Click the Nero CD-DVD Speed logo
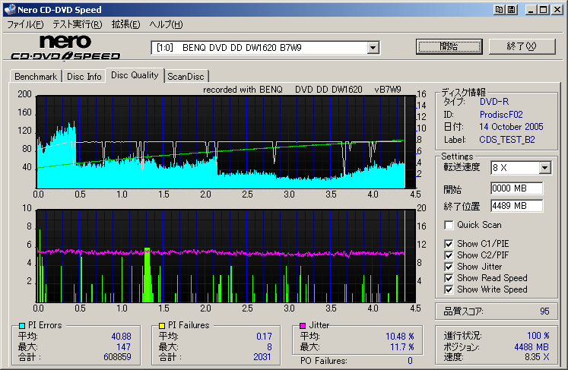The height and width of the screenshot is (370, 568). (65, 47)
